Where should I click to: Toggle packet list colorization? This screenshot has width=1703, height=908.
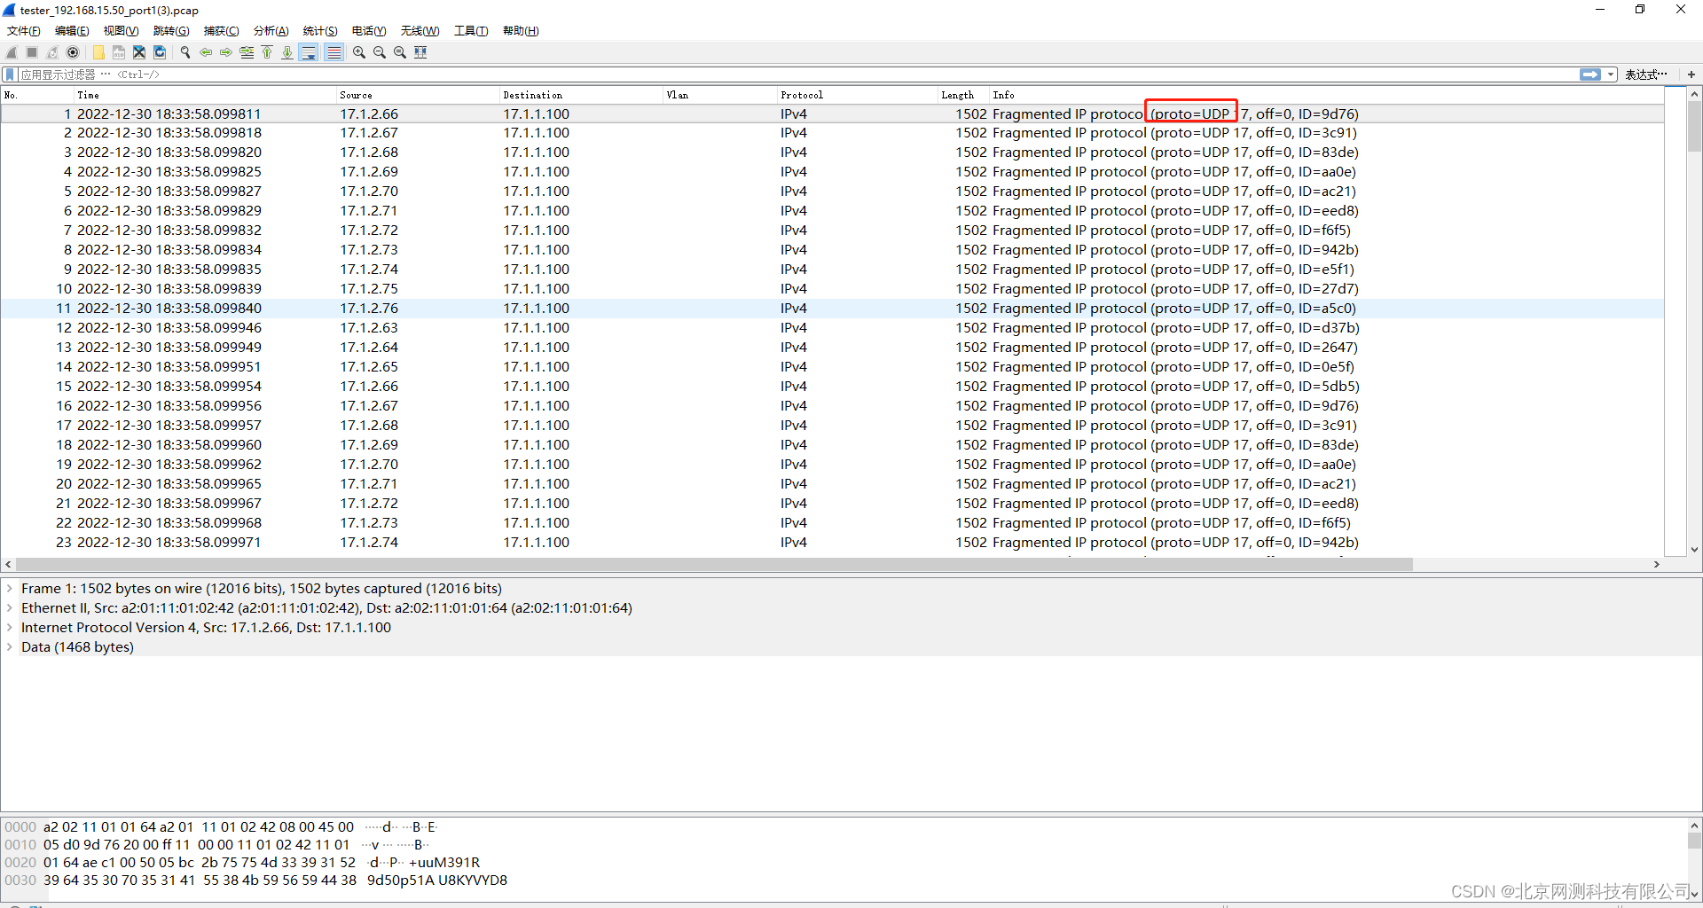334,52
